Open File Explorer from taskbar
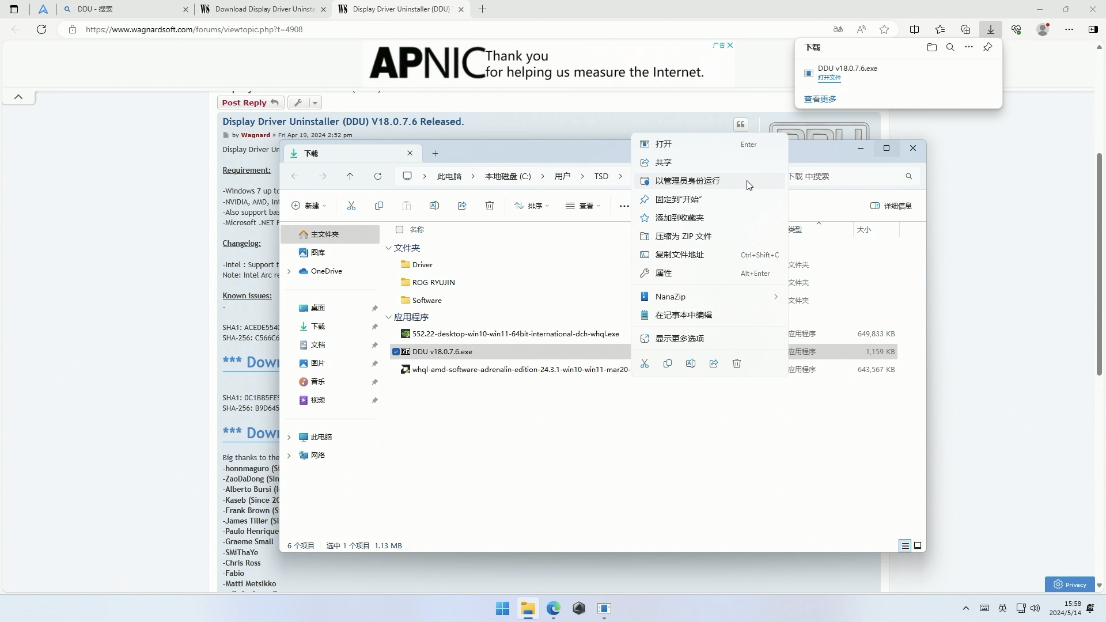The height and width of the screenshot is (622, 1106). (x=528, y=608)
